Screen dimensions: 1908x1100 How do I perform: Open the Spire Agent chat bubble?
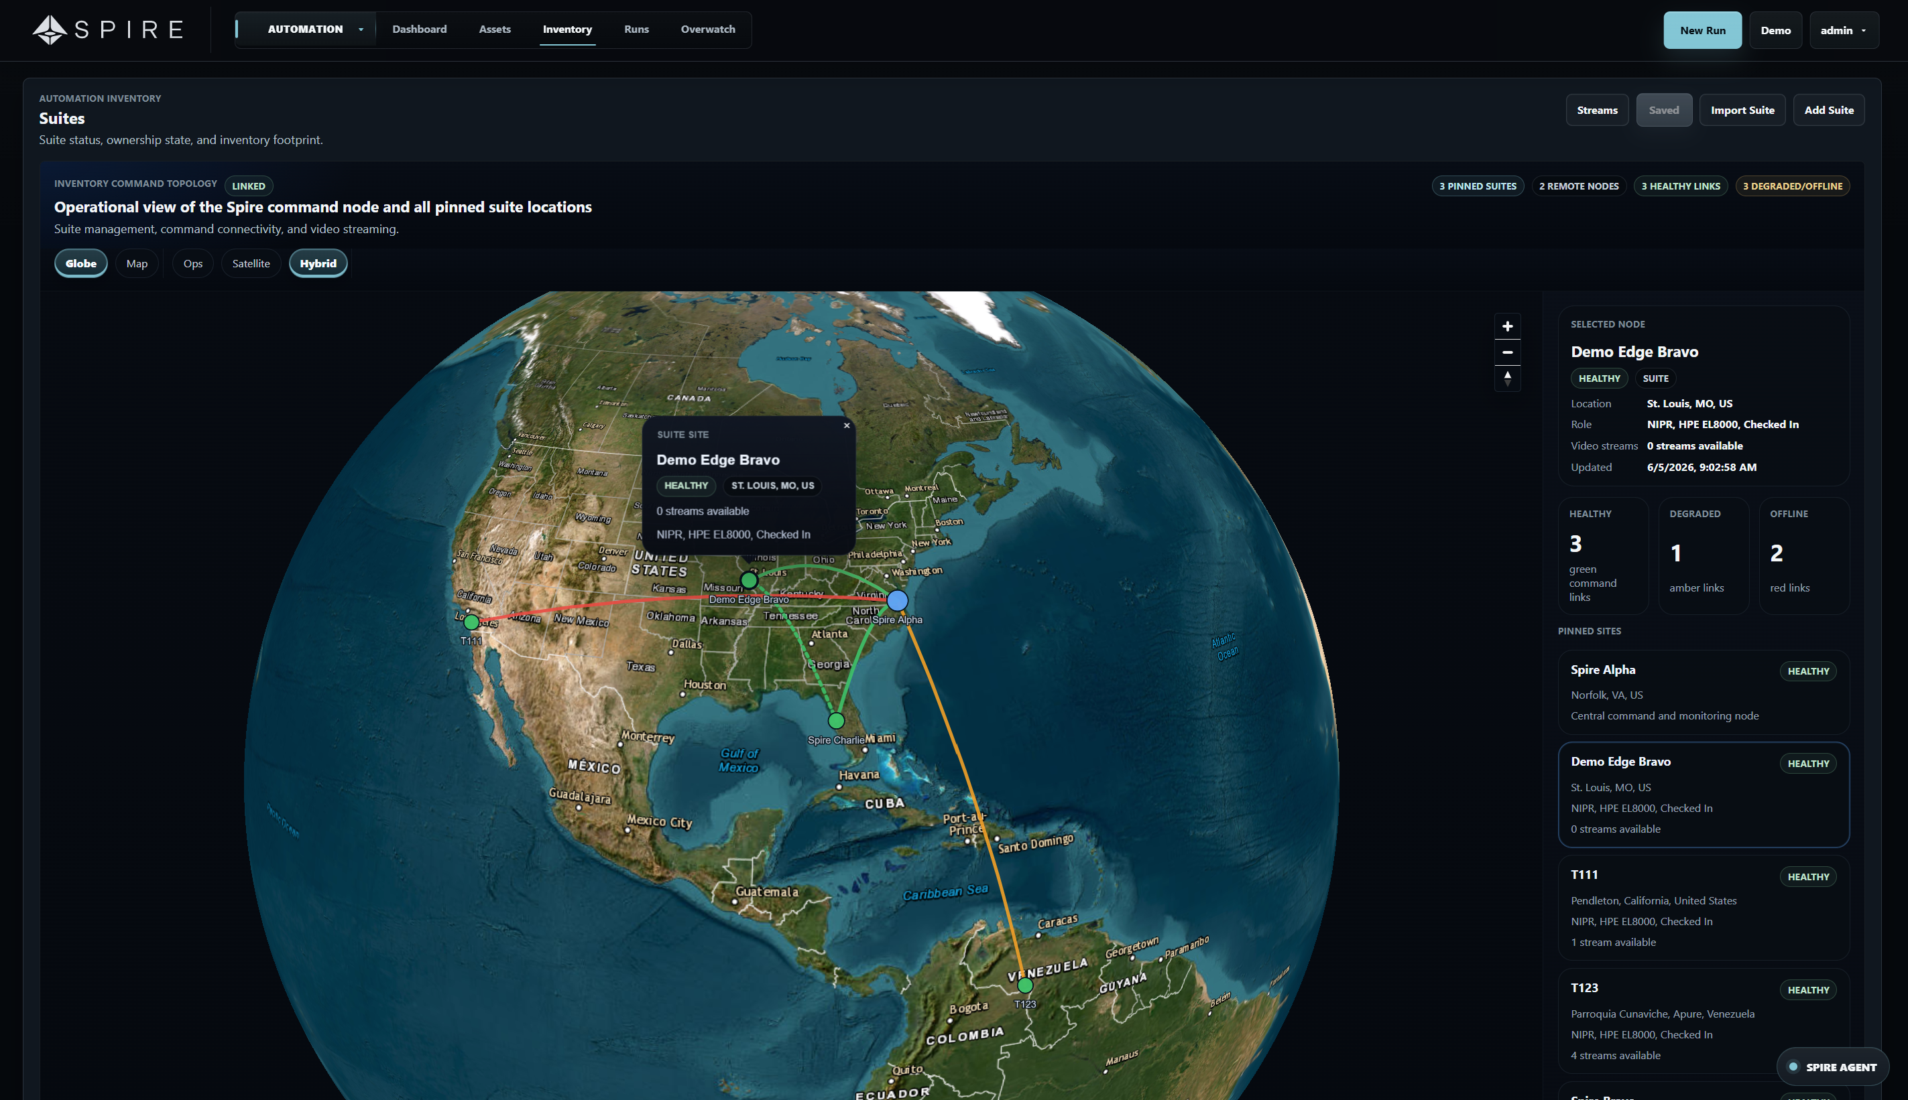pyautogui.click(x=1832, y=1066)
